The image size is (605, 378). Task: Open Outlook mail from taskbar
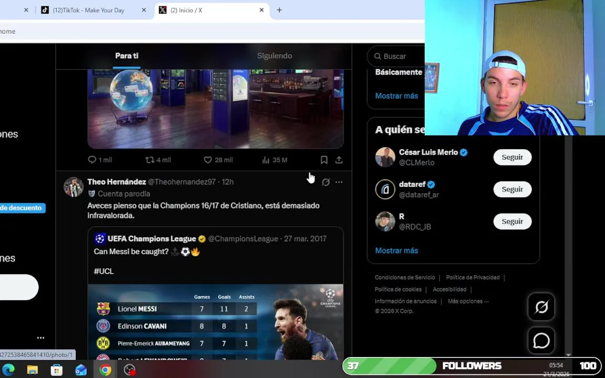81,370
